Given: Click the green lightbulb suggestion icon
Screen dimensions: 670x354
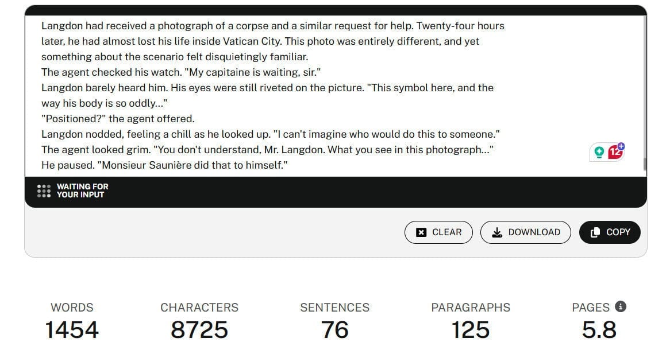Looking at the screenshot, I should click(599, 152).
